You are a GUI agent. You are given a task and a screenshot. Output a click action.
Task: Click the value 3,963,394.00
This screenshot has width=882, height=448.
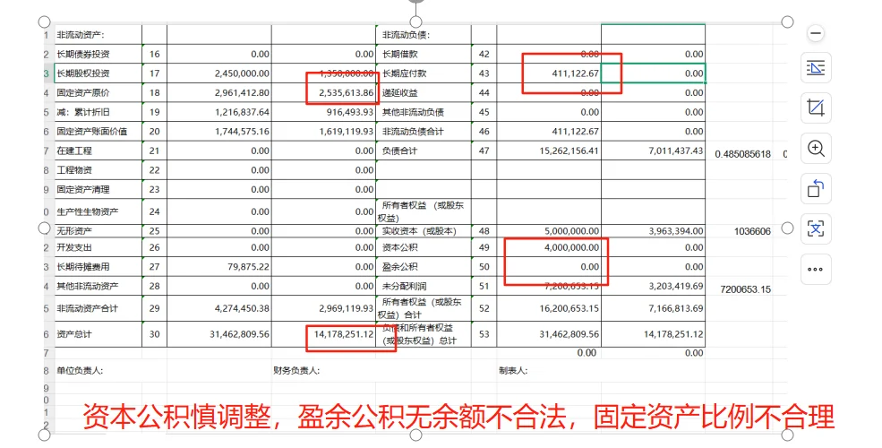(676, 231)
